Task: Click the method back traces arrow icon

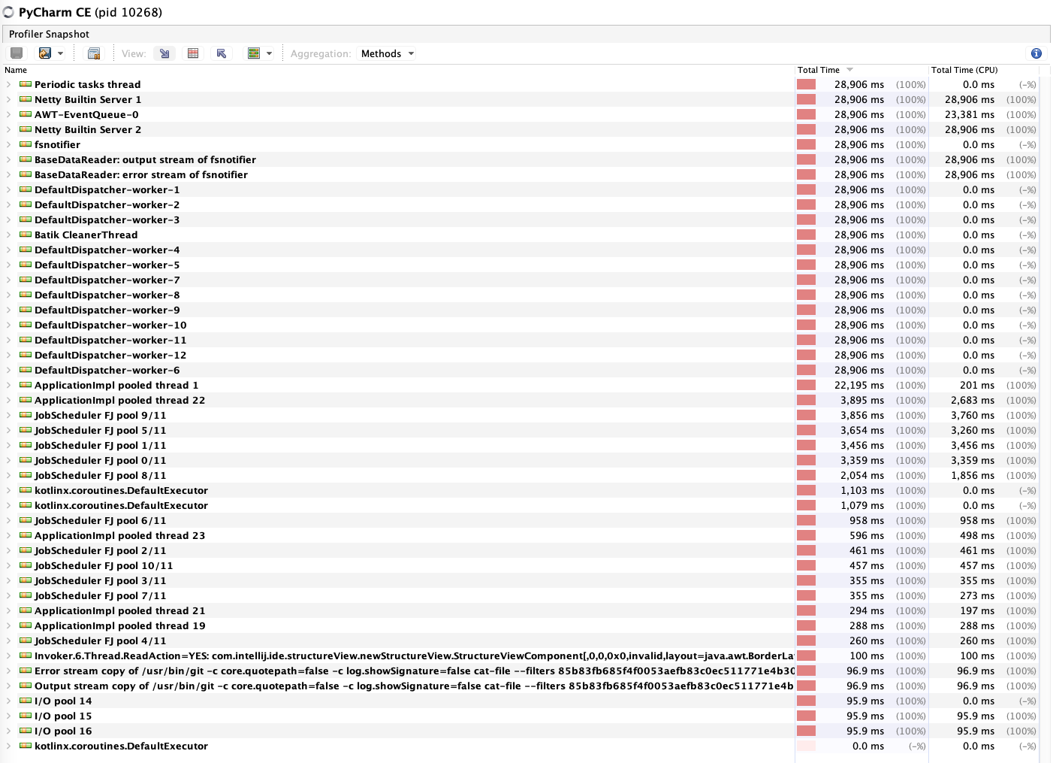Action: point(221,53)
